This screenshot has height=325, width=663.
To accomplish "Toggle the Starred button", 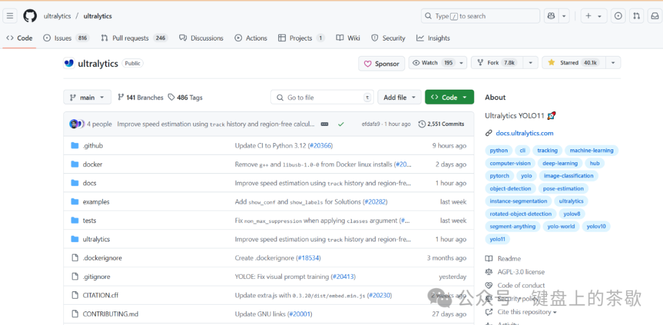I will 573,63.
